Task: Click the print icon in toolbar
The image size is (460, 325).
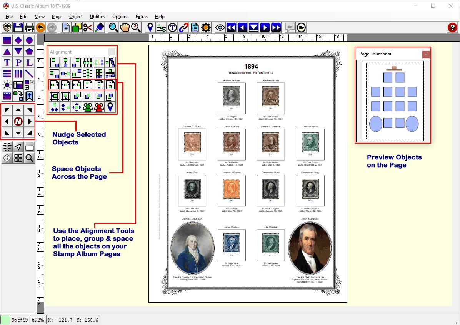Action: pos(29,28)
